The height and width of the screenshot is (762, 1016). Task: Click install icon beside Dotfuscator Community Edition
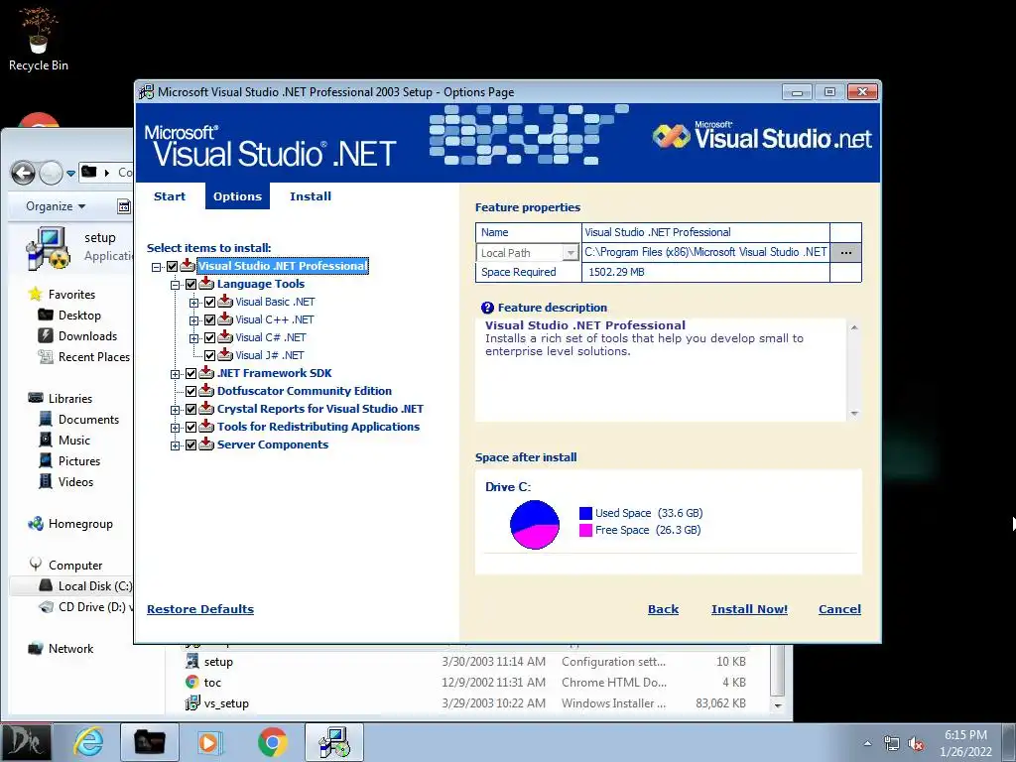tap(206, 391)
